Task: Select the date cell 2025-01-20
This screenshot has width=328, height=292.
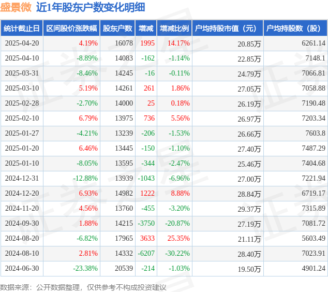Action: [x=22, y=148]
